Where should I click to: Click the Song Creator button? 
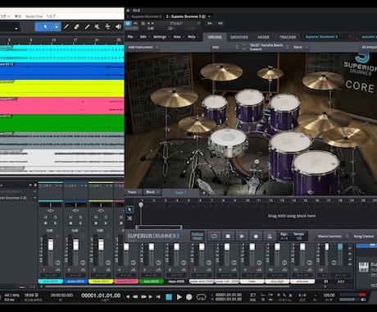pos(364,236)
